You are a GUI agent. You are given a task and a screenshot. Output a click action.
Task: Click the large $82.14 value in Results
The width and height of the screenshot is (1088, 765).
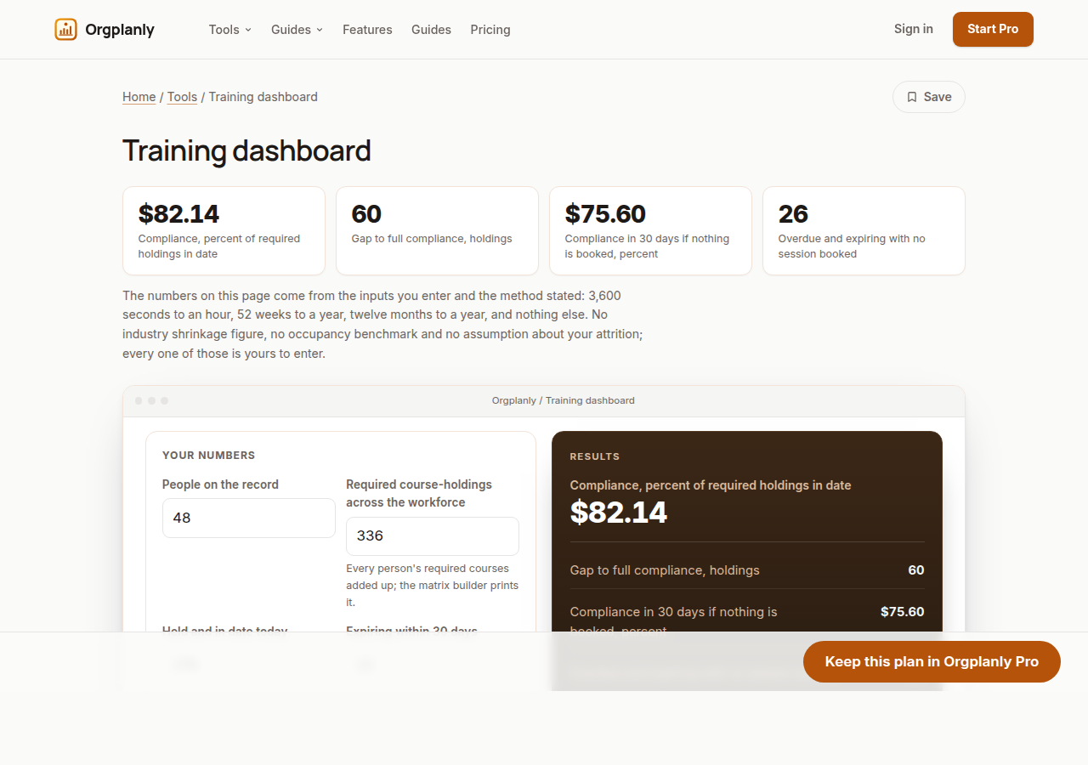[x=619, y=512]
